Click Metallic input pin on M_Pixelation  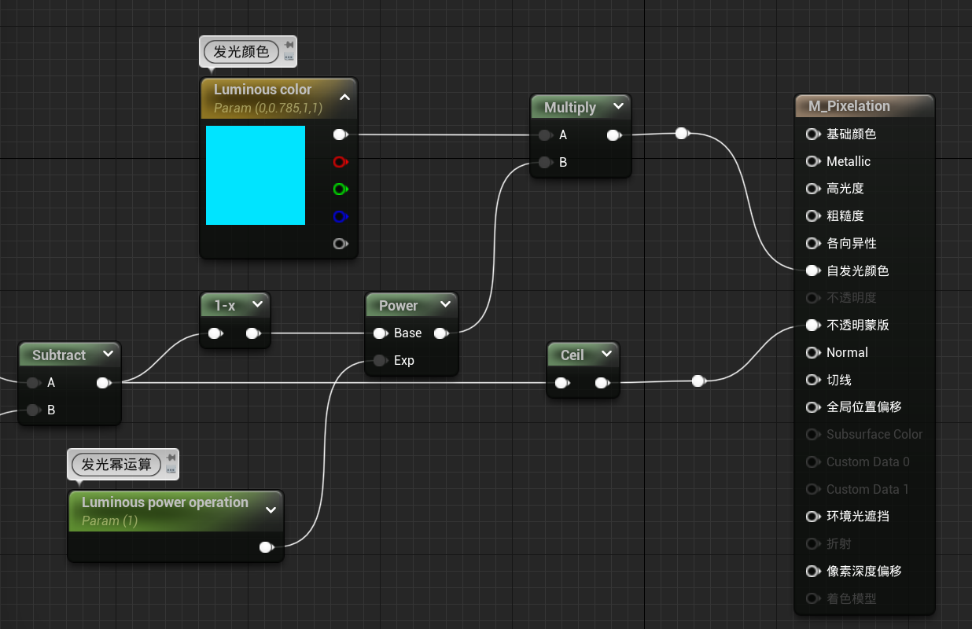813,162
